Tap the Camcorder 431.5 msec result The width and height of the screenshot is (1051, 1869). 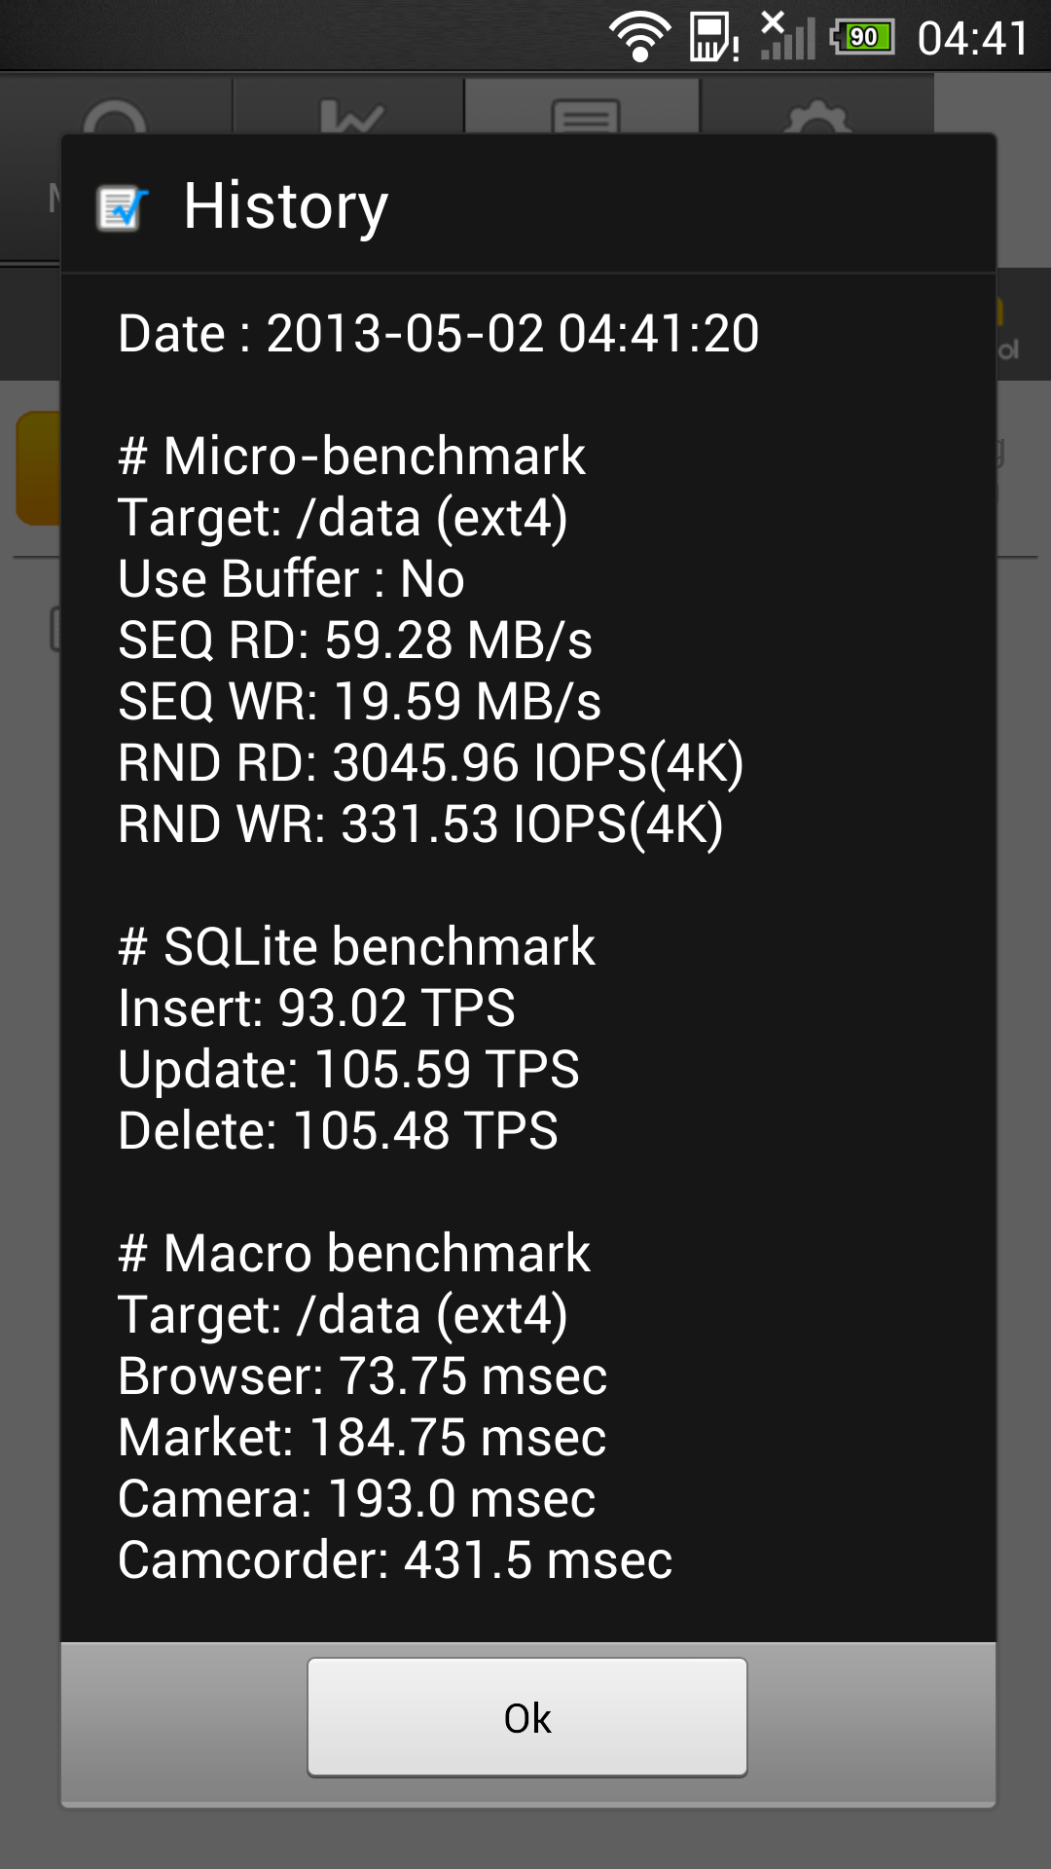[x=395, y=1559]
